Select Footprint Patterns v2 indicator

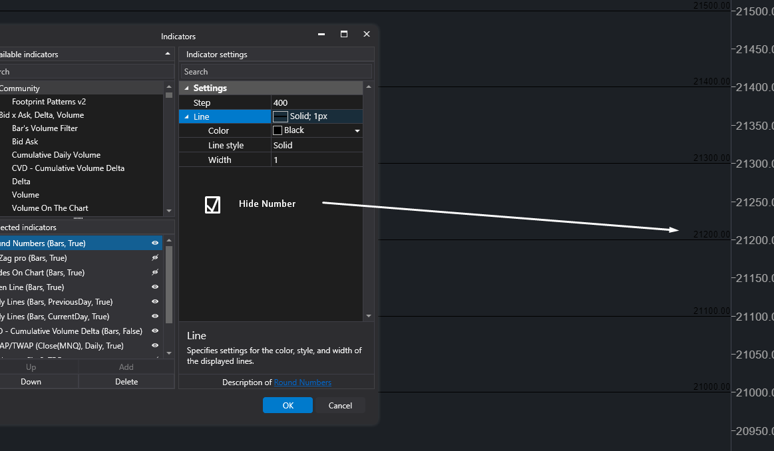(x=49, y=102)
